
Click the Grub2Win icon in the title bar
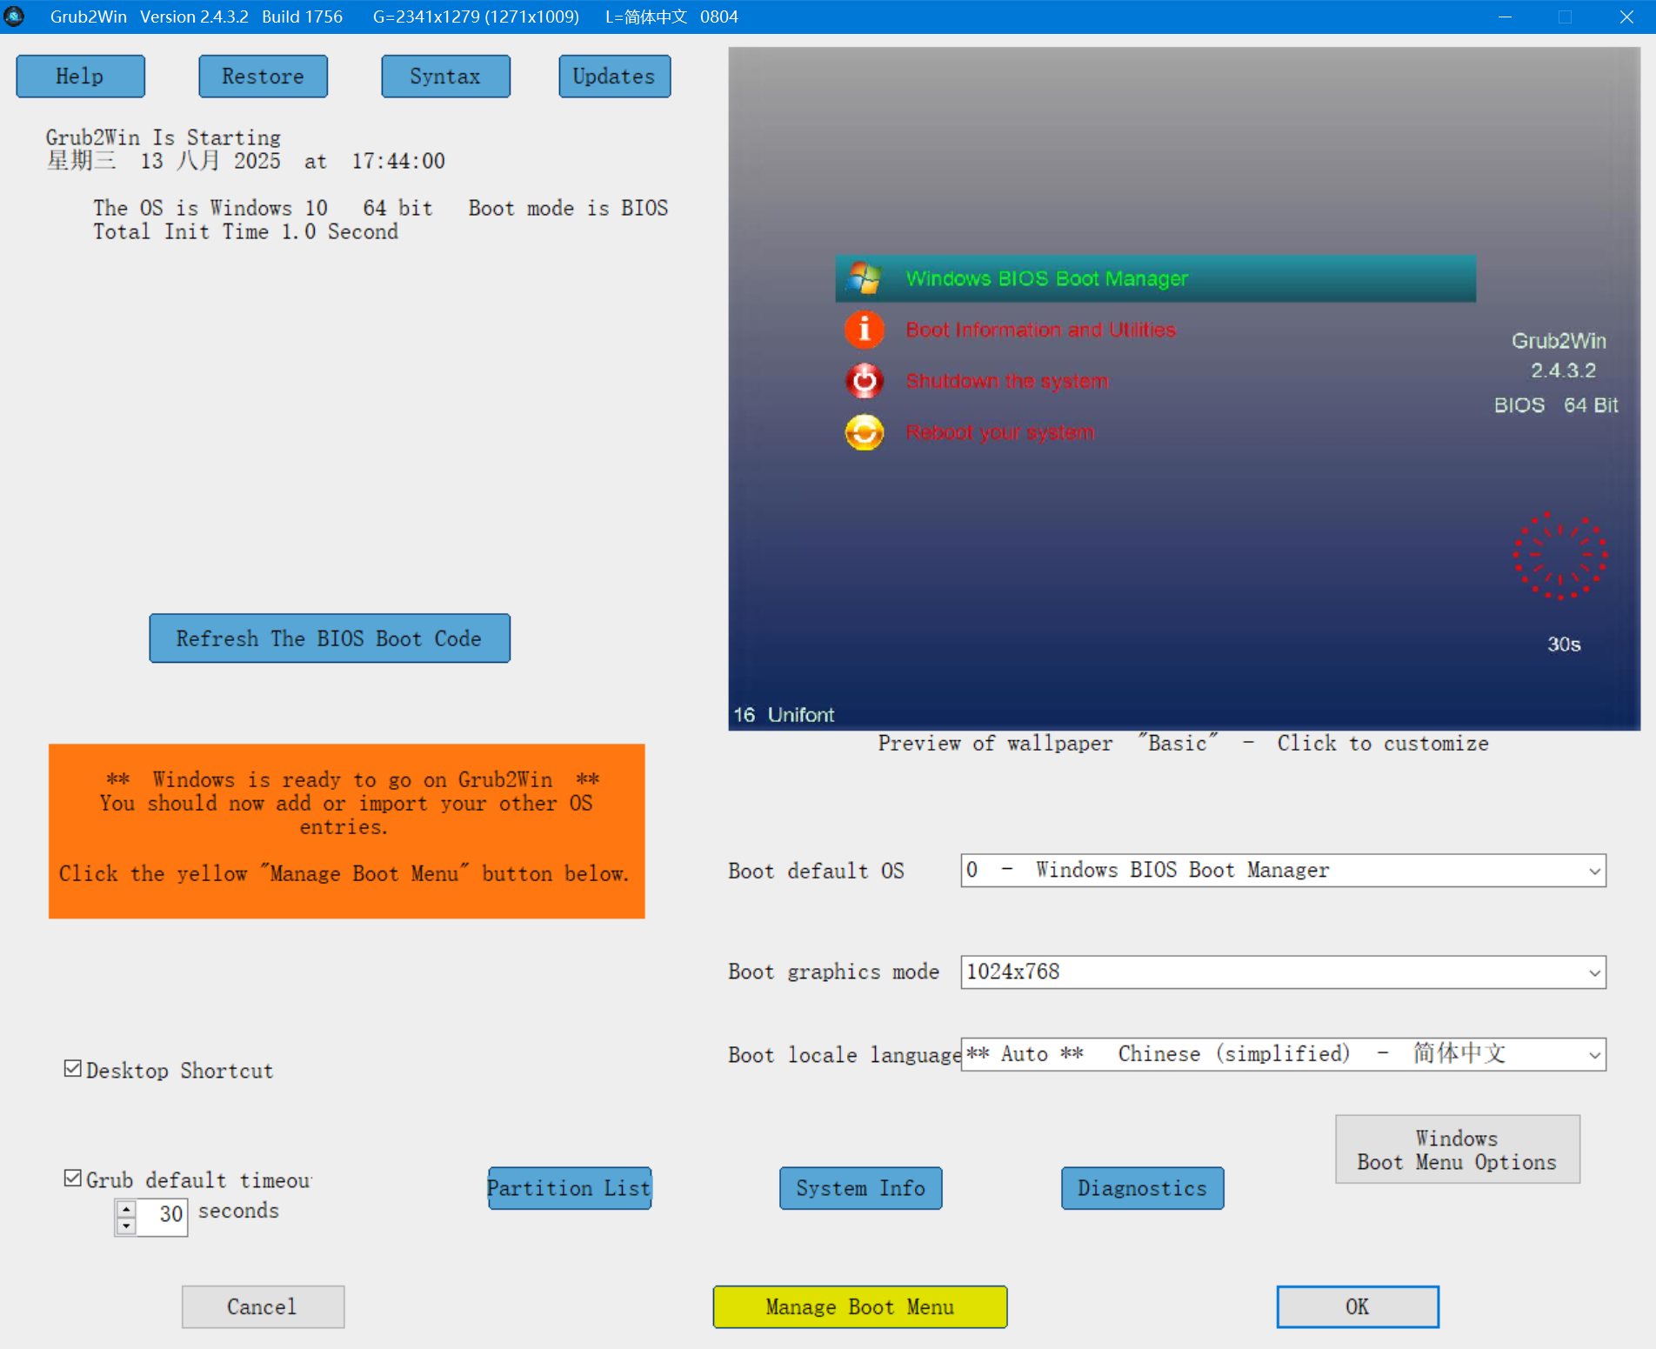[15, 17]
